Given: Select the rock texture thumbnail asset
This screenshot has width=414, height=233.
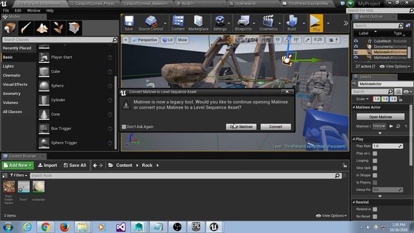Looking at the screenshot, I should point(8,186).
